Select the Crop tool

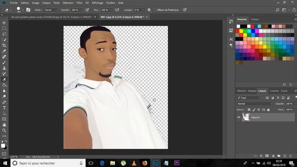(x=4, y=45)
